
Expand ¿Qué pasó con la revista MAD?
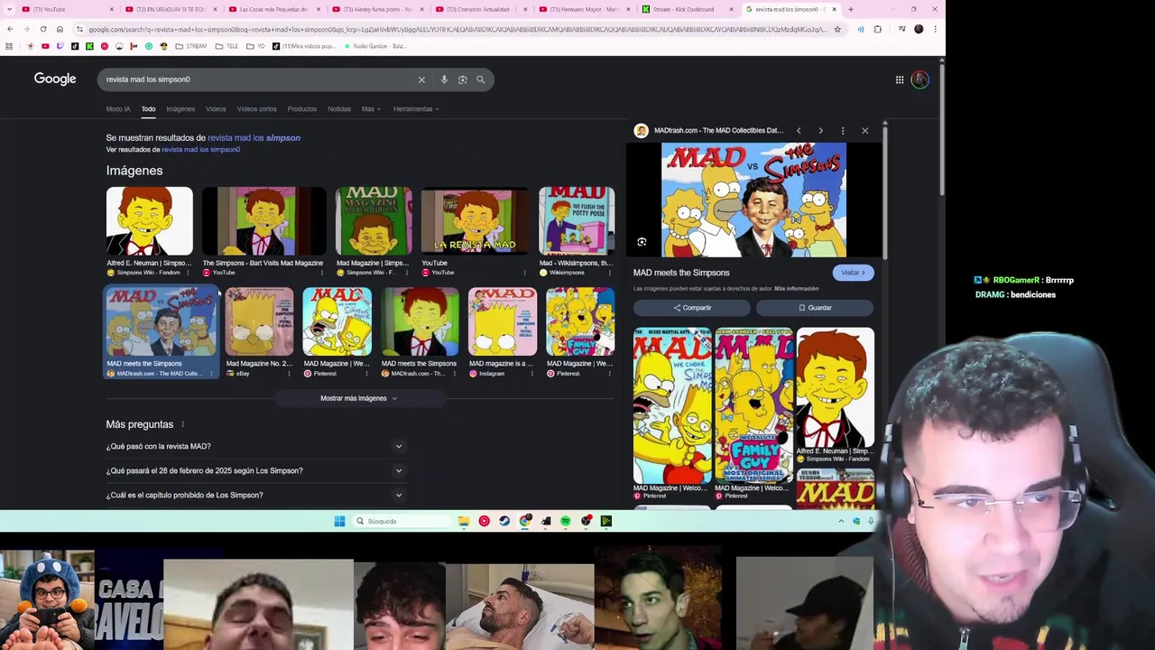(254, 446)
